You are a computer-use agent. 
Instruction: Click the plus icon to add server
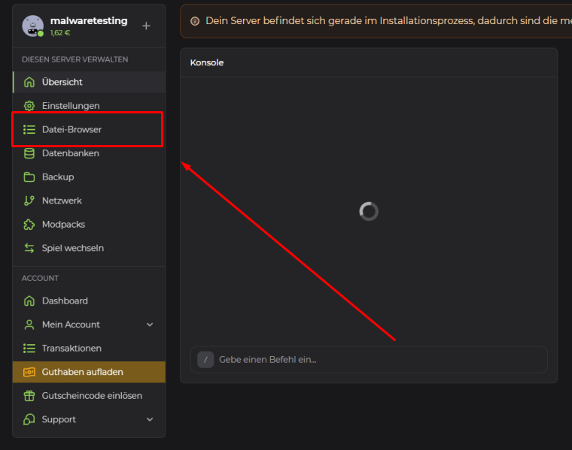coord(146,26)
